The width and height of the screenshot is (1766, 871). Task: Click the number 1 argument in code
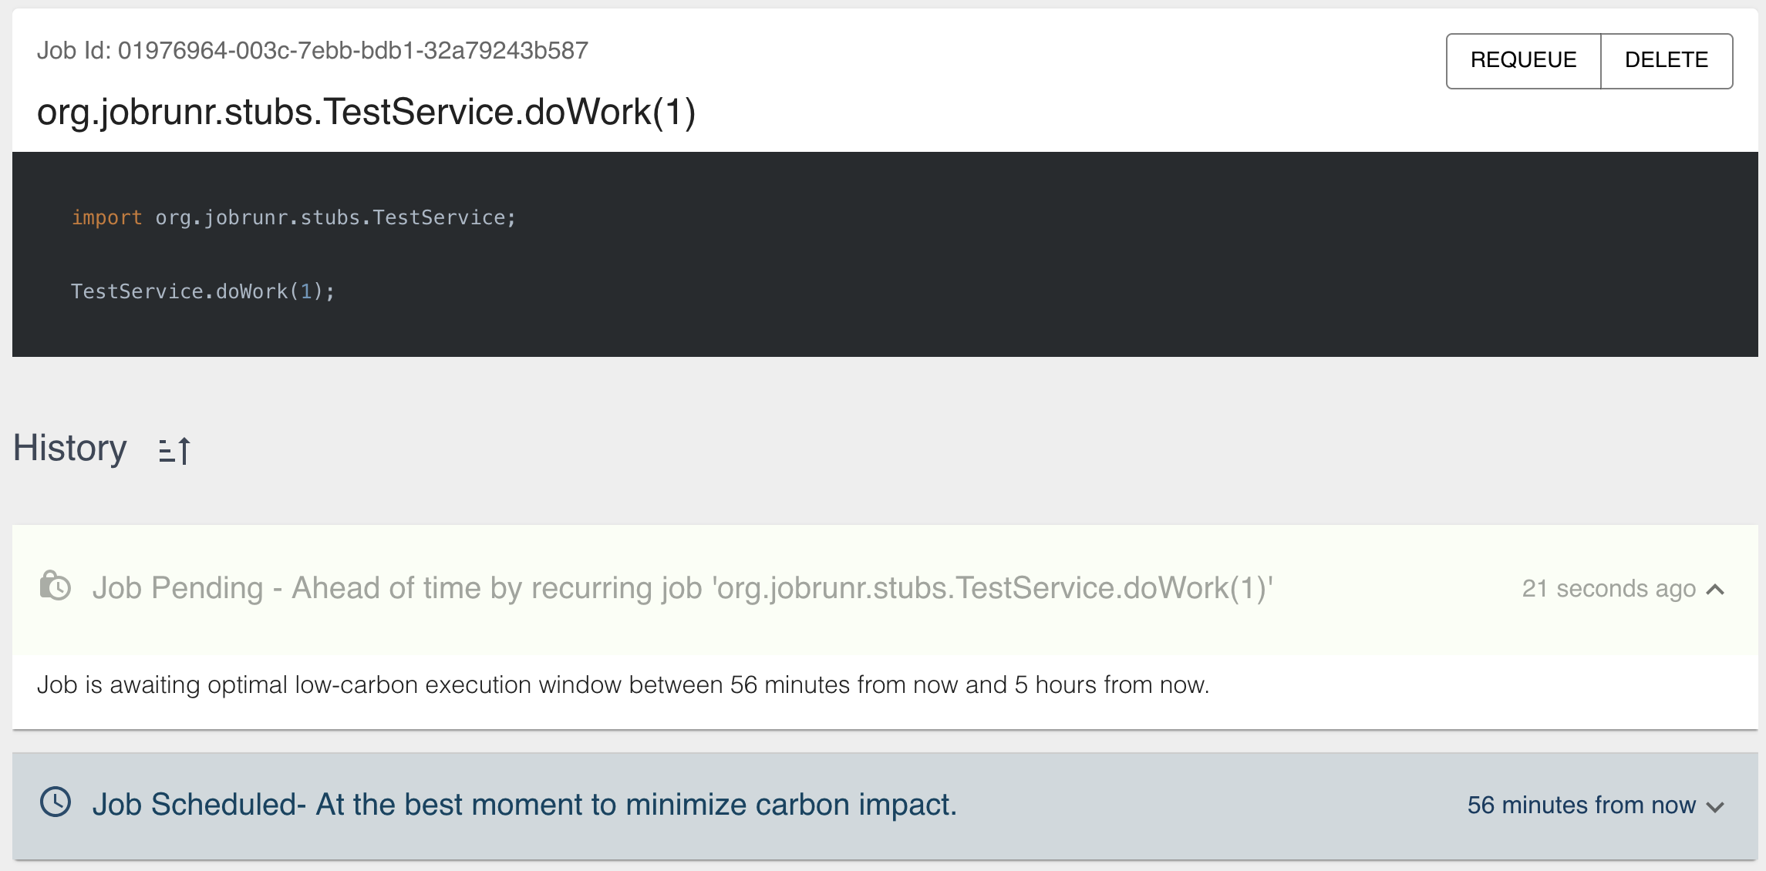click(306, 291)
